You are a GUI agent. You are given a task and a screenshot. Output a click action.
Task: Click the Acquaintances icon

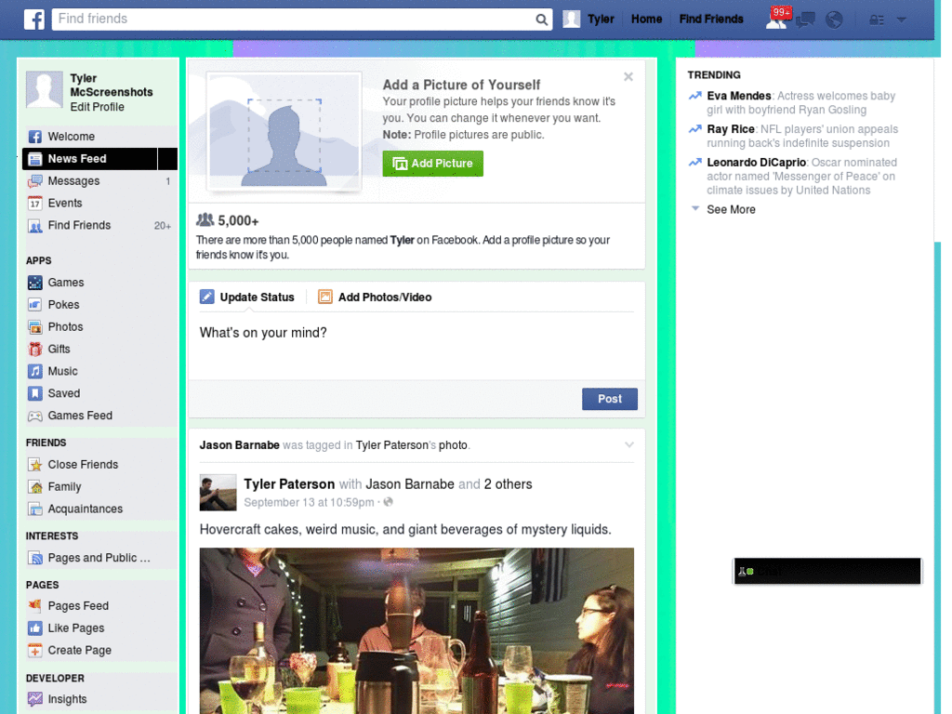35,509
